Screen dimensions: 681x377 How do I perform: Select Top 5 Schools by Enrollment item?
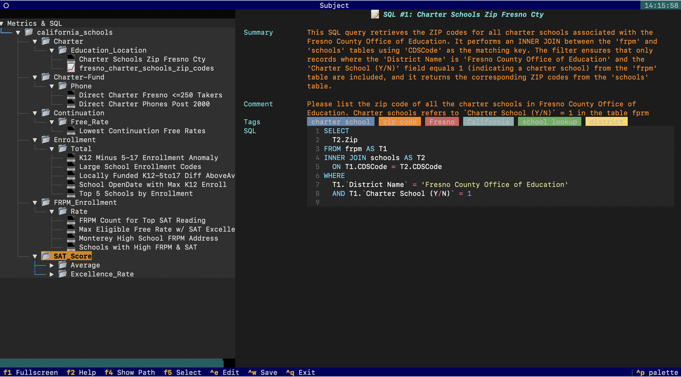136,194
